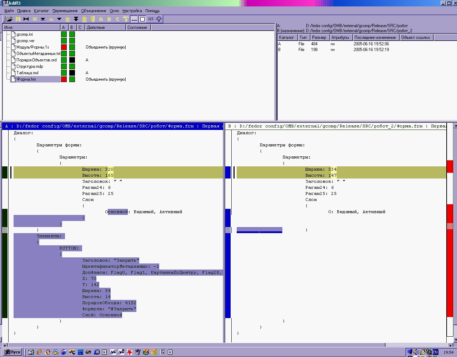Viewport: 457px width, 357px height.
Task: Choose lines from source A toolbar icon
Action: [x=101, y=19]
